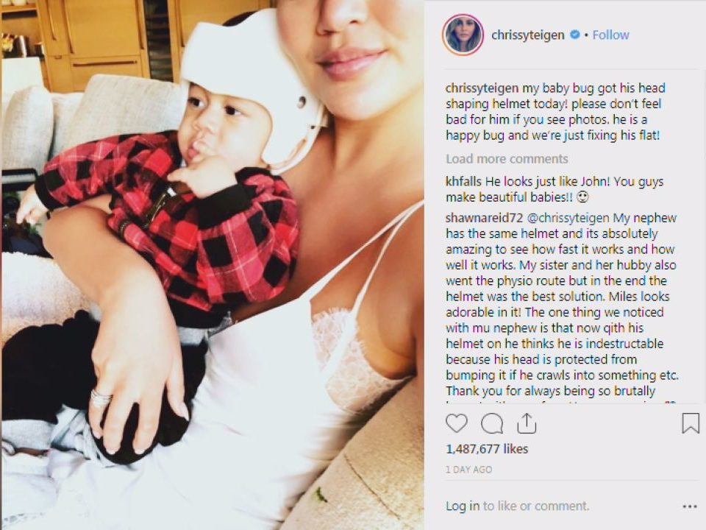Open the three-dot more options menu
Screen dimensions: 706x530
tap(689, 506)
